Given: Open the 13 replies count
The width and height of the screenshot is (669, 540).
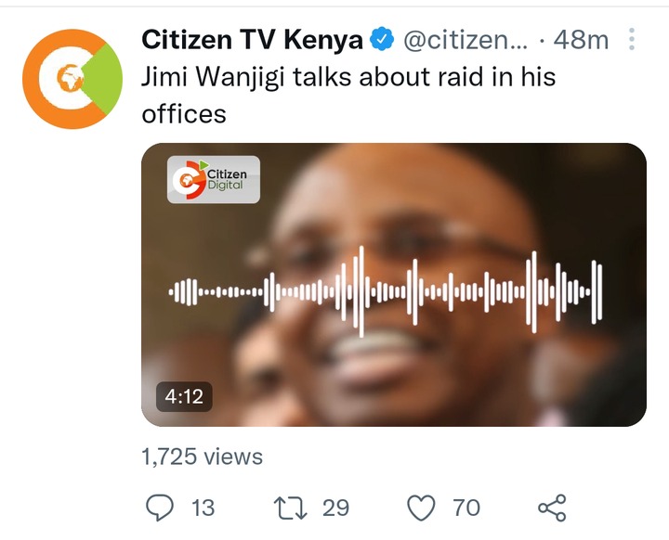Looking at the screenshot, I should click(203, 508).
